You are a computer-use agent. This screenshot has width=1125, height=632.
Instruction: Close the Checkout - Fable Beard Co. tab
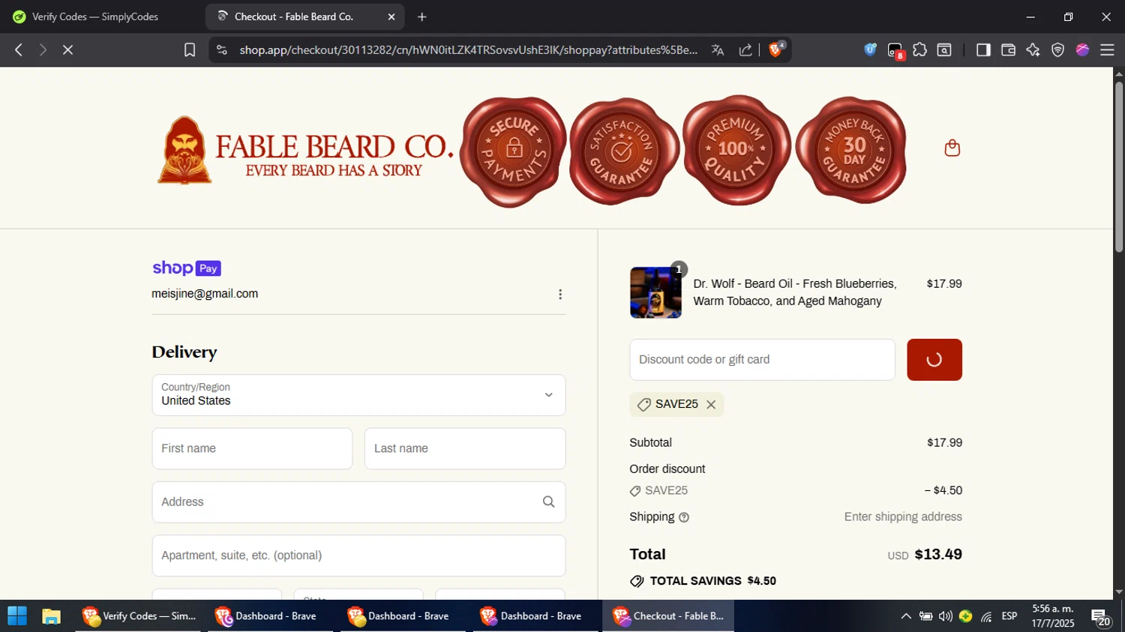point(391,16)
